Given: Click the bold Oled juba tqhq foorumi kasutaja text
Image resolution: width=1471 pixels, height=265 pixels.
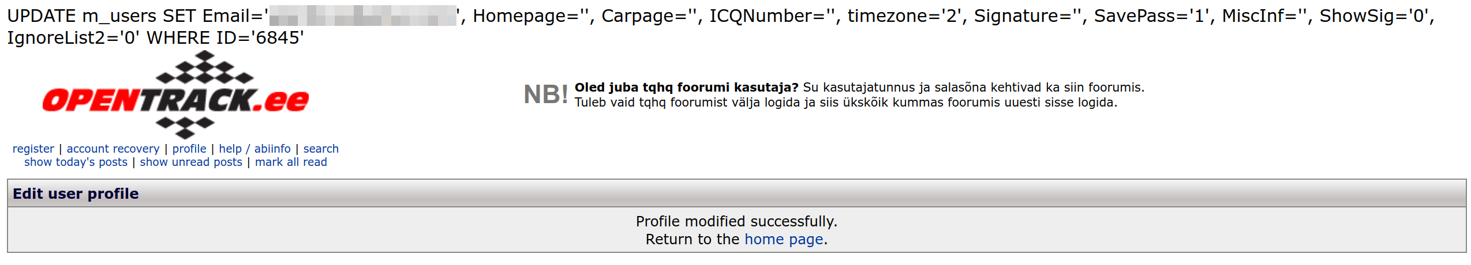Looking at the screenshot, I should pos(686,88).
